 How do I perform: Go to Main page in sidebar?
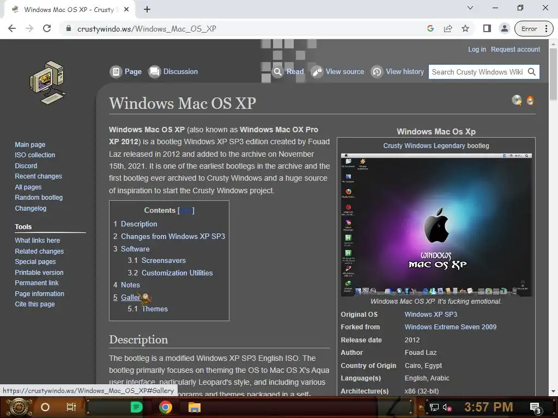30,145
